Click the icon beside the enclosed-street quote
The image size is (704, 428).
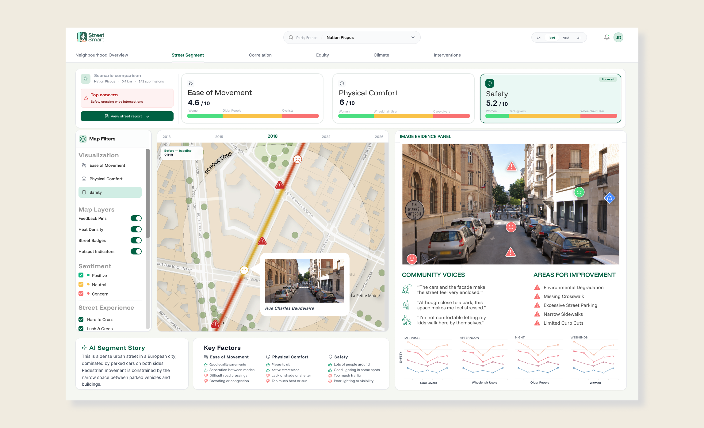click(407, 289)
